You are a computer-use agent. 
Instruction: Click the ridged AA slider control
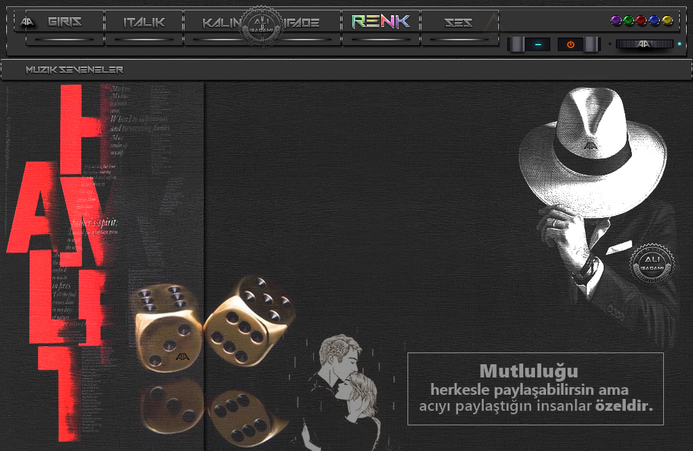click(x=644, y=44)
